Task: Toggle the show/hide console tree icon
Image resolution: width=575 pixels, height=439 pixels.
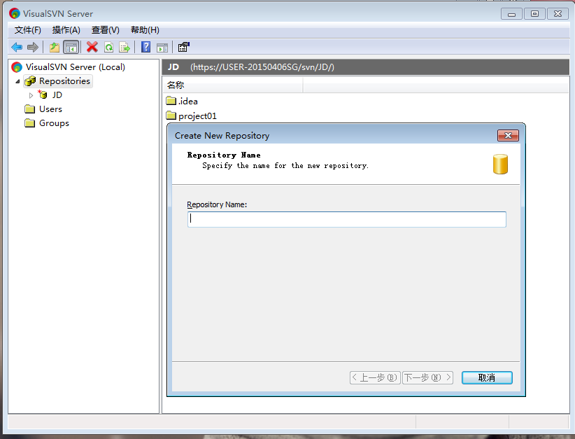Action: pos(71,47)
